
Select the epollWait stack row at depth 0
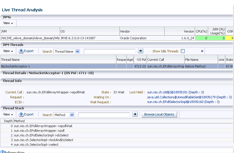[116, 126]
